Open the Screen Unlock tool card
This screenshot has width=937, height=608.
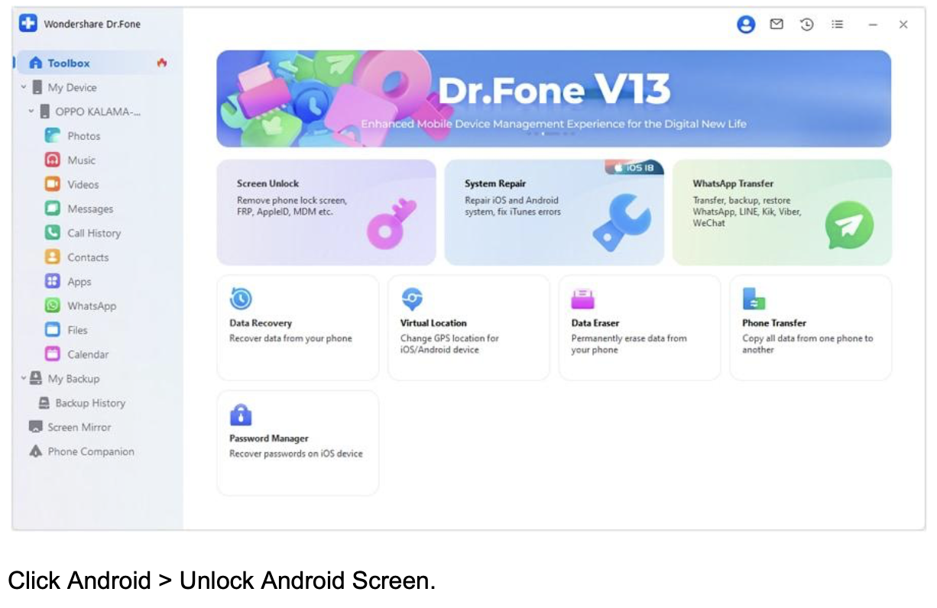pos(326,212)
